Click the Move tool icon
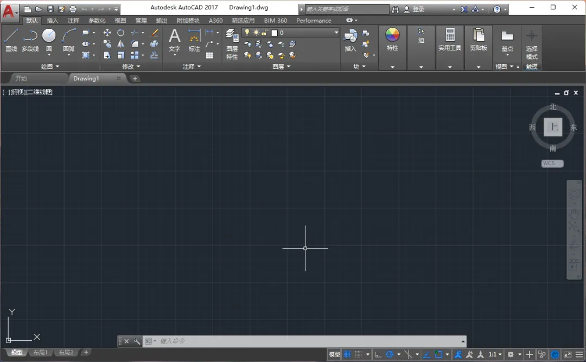Viewport: 586px width, 362px height. pos(107,33)
